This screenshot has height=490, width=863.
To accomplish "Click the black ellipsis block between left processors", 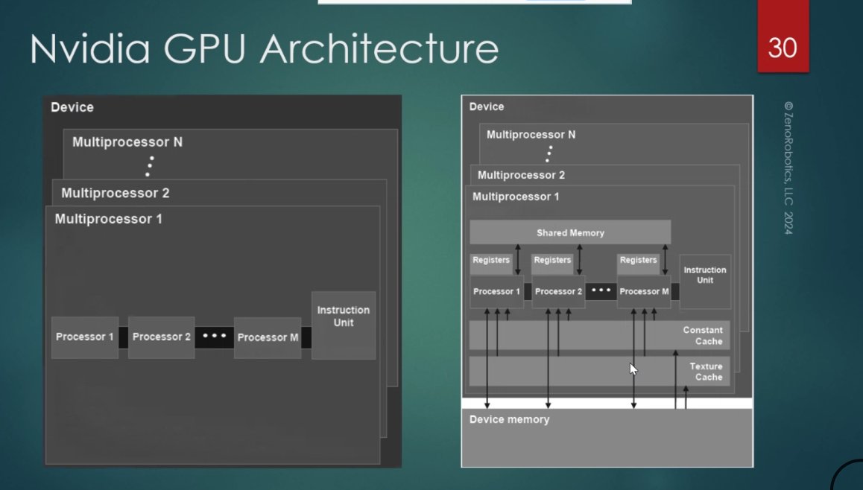I will [214, 337].
